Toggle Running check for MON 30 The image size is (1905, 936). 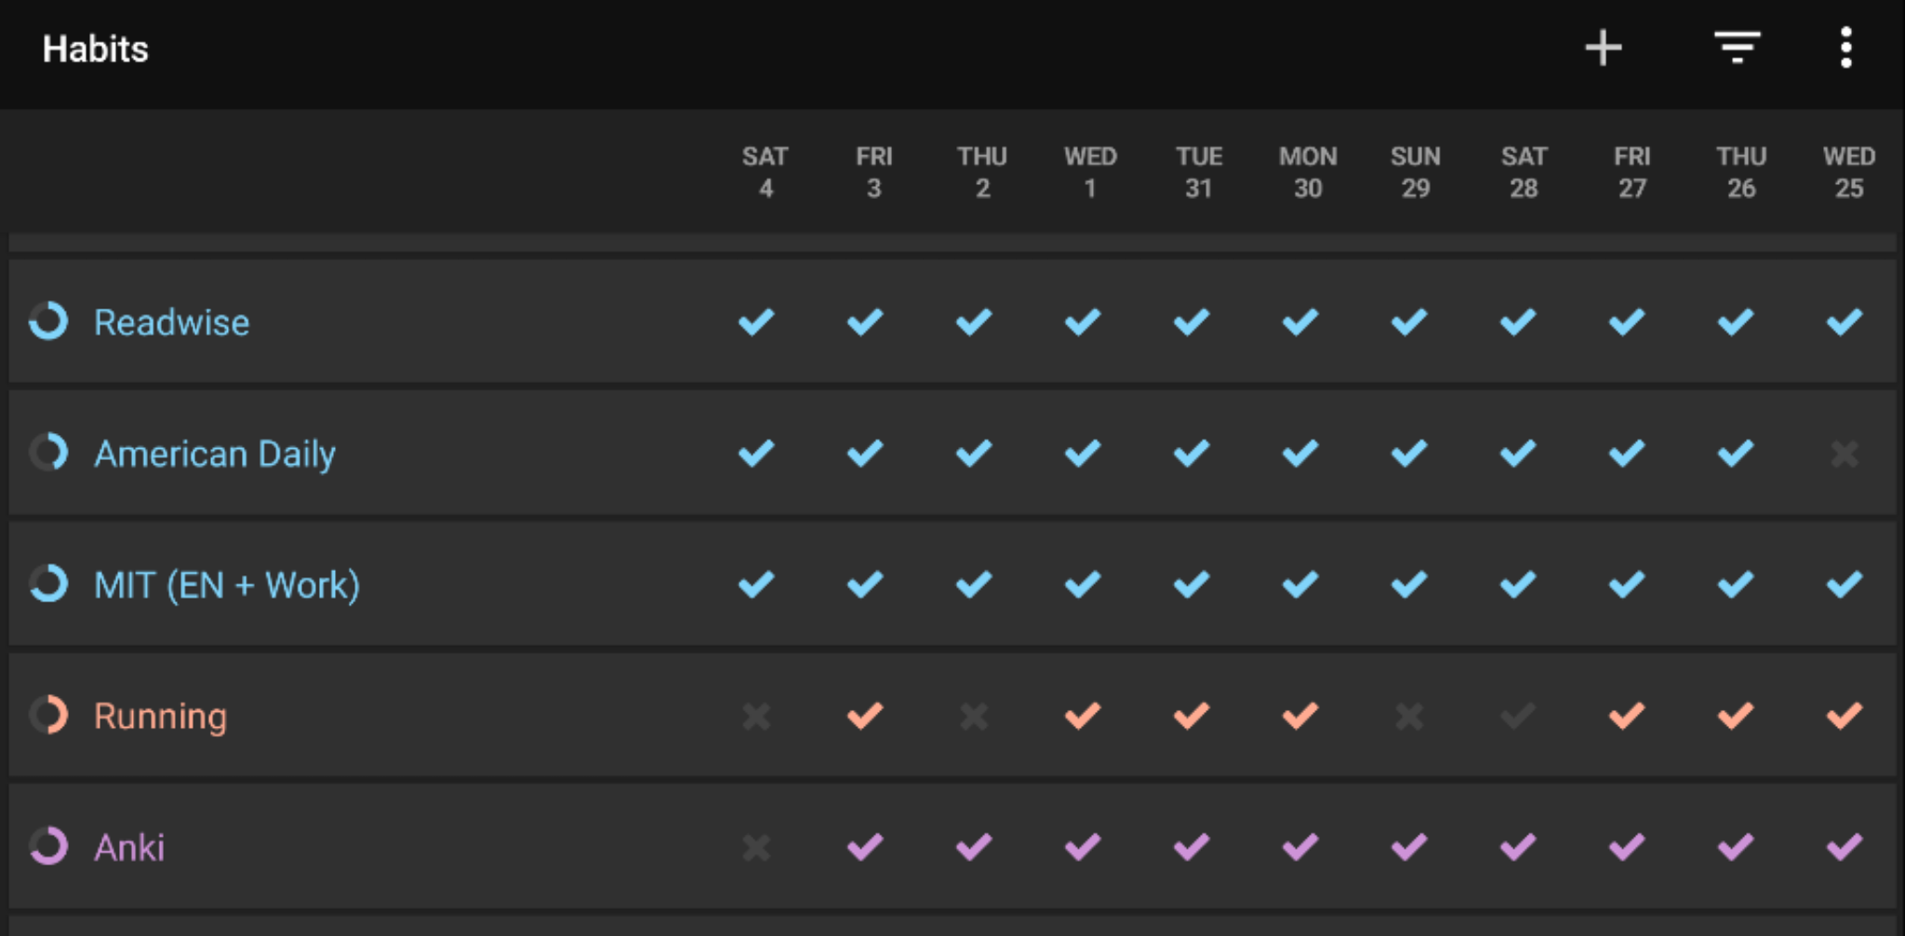click(x=1300, y=716)
